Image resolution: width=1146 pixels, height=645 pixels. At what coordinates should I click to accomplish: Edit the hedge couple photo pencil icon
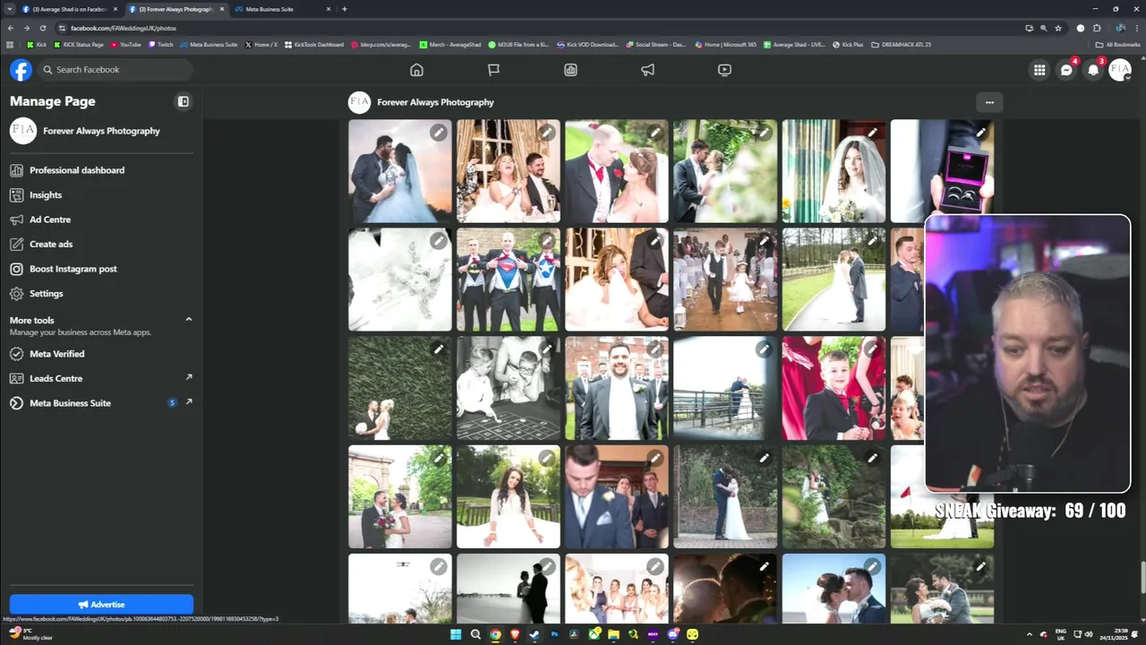(x=438, y=349)
